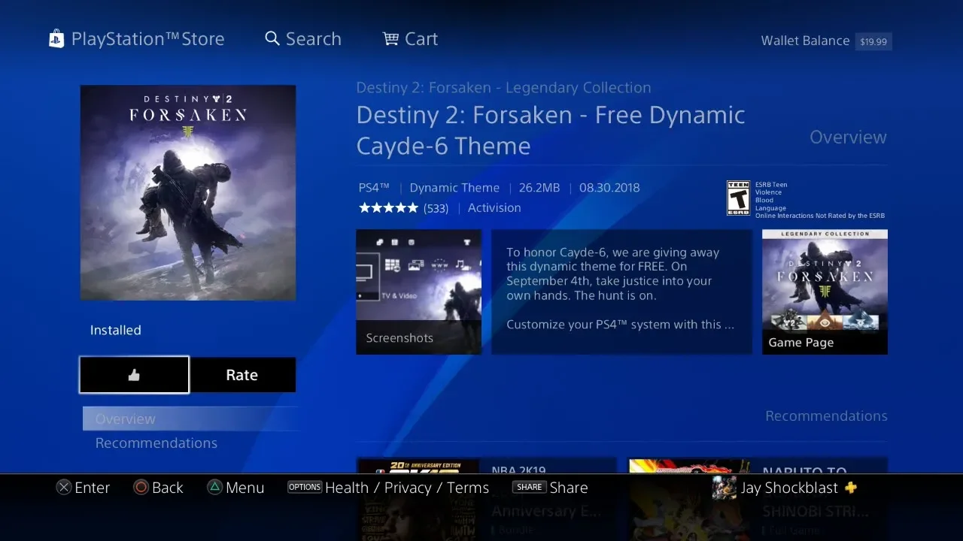Click the thumbs-up like button

pos(134,375)
